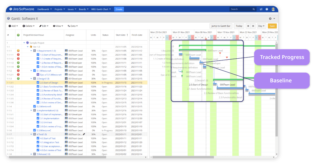Collapse the Ver 1.0 tree node
Viewport: 312px width, 165px height.
(x=28, y=47)
